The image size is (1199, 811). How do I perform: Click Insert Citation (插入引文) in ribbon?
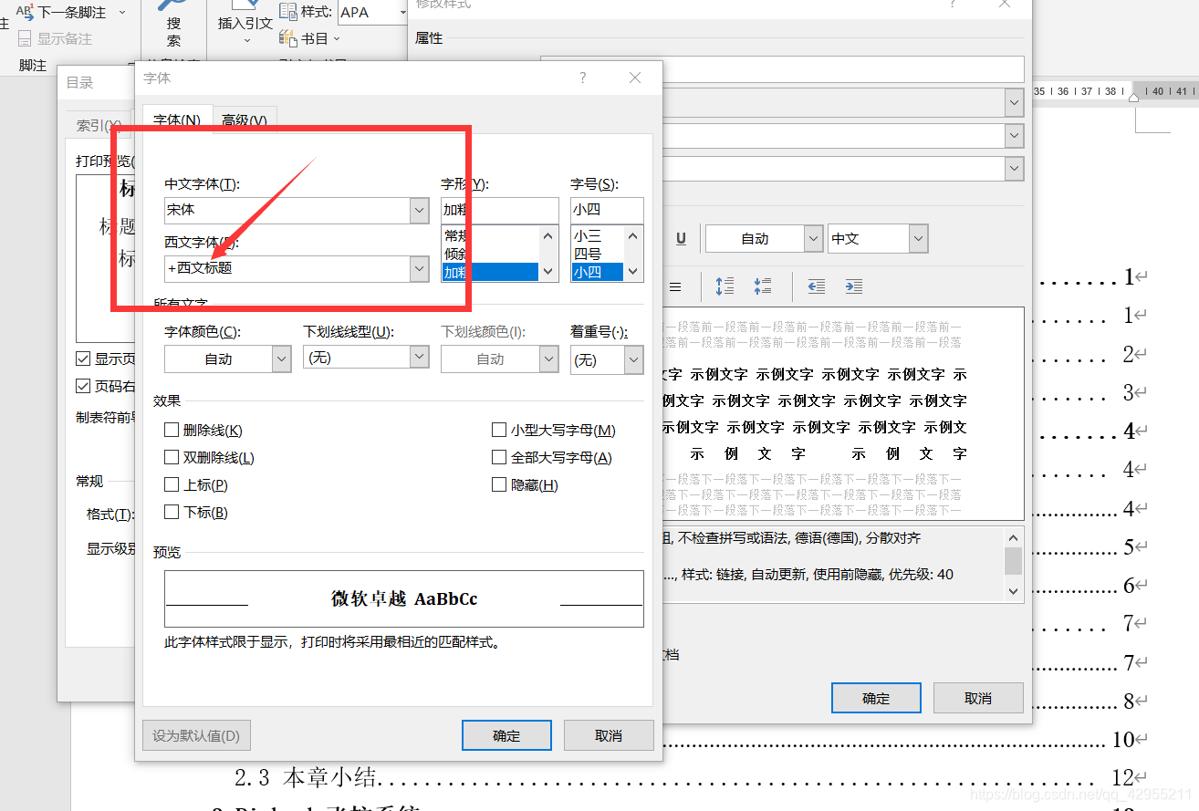pyautogui.click(x=245, y=24)
